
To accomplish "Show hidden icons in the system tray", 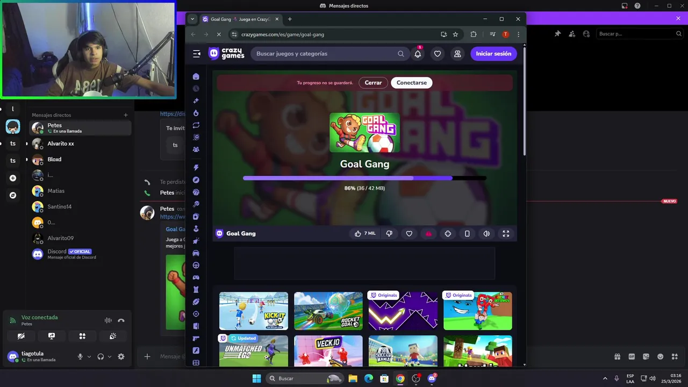I will click(605, 378).
